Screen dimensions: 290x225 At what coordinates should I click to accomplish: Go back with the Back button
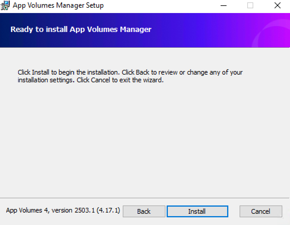click(x=144, y=211)
